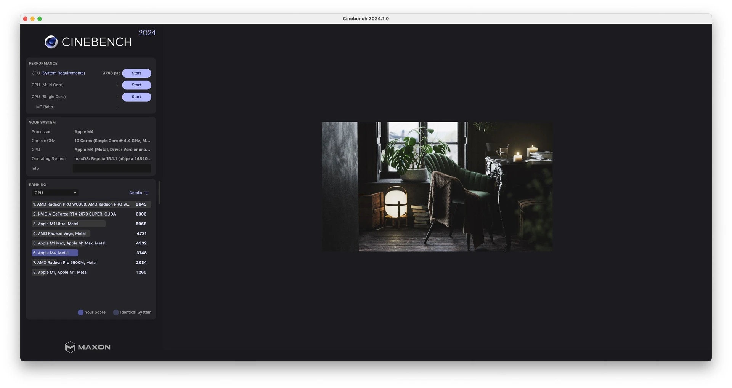The width and height of the screenshot is (732, 388).
Task: Click the macOS operating system value
Action: pos(113,159)
